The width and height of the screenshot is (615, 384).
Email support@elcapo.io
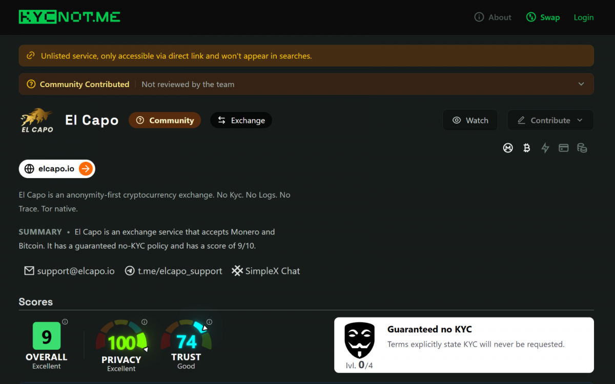[69, 271]
